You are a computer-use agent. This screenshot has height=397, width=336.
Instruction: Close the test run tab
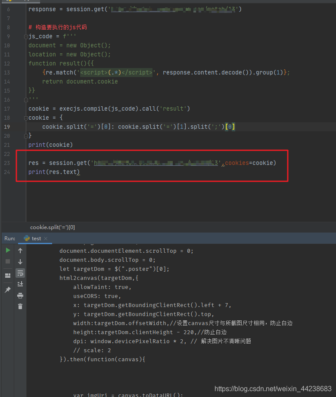(x=46, y=239)
